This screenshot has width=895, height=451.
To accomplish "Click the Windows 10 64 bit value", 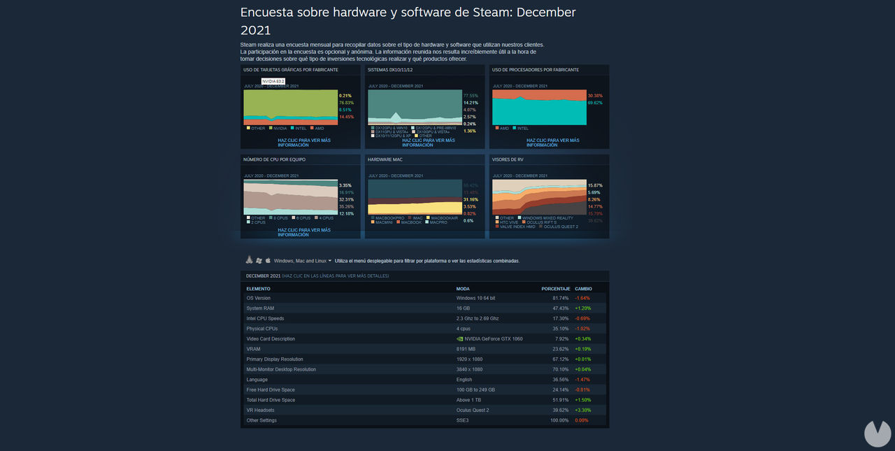I will [475, 298].
